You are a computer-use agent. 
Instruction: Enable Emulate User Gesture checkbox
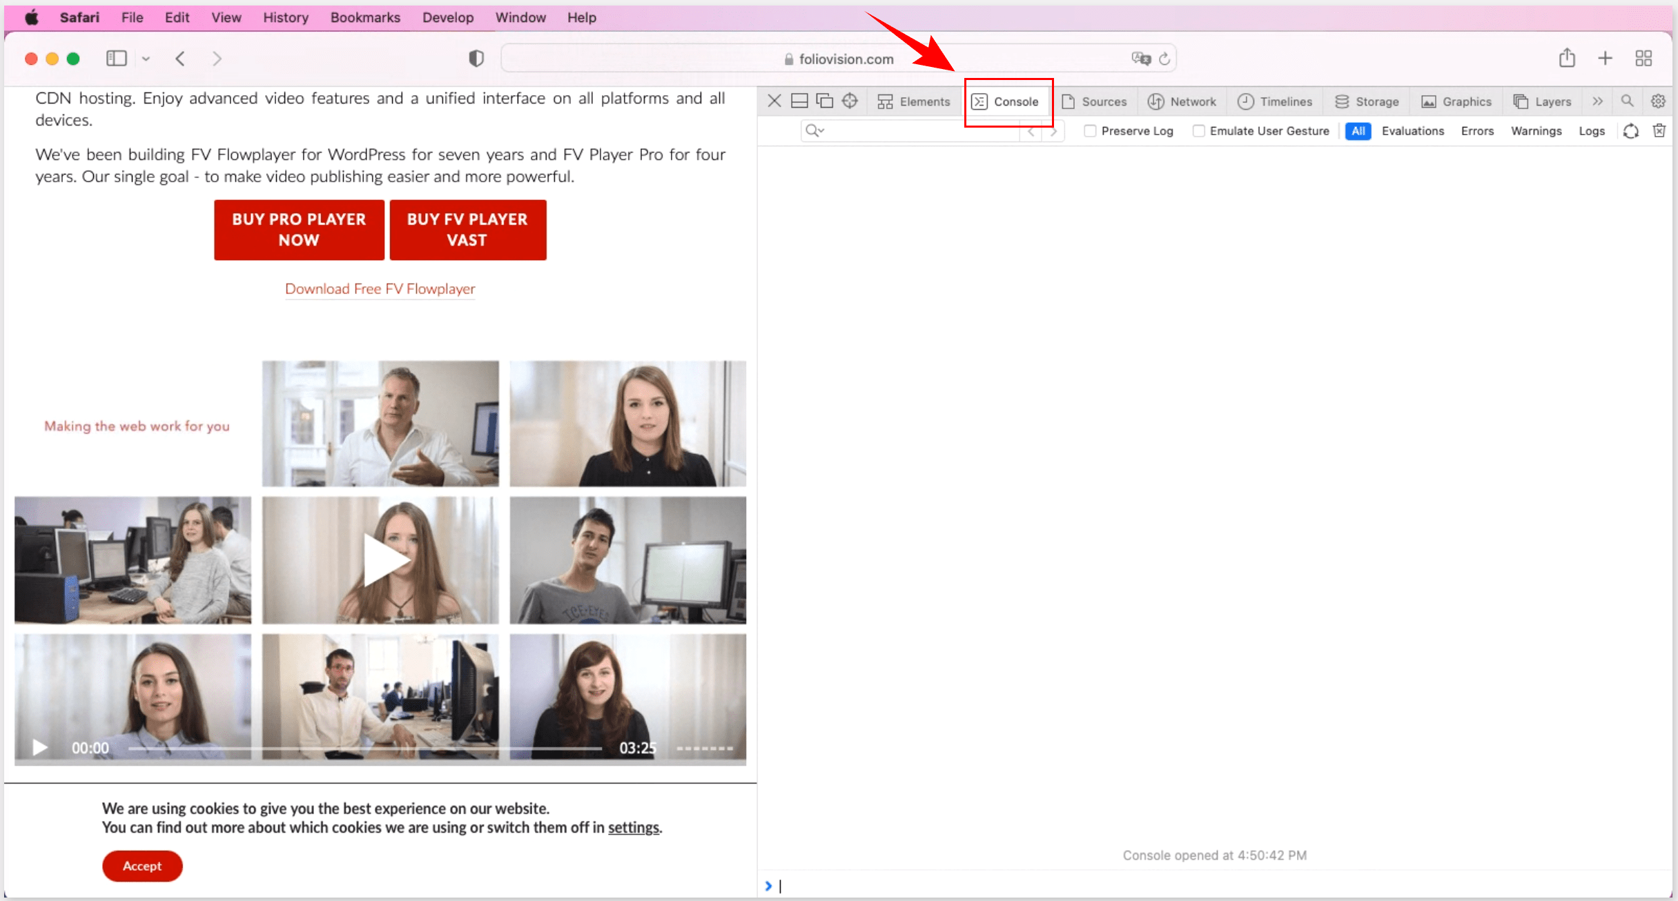(1199, 131)
